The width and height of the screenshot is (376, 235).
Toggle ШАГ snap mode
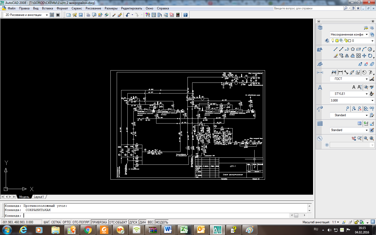[46, 222]
